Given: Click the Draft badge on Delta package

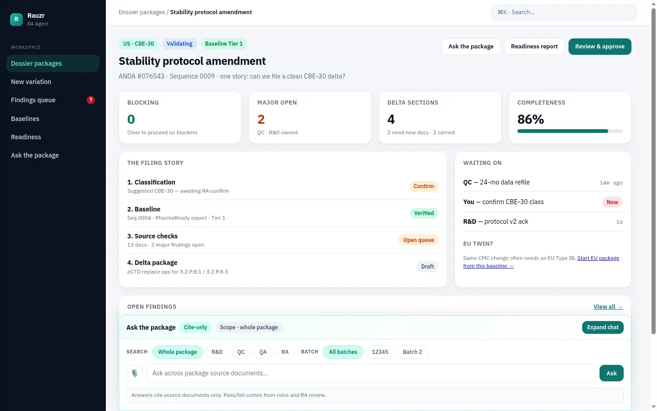Looking at the screenshot, I should coord(428,267).
